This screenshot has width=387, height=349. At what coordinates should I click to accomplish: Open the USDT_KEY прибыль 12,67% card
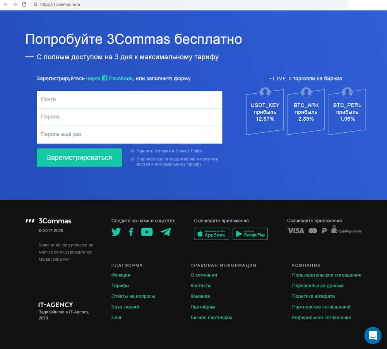pos(265,112)
